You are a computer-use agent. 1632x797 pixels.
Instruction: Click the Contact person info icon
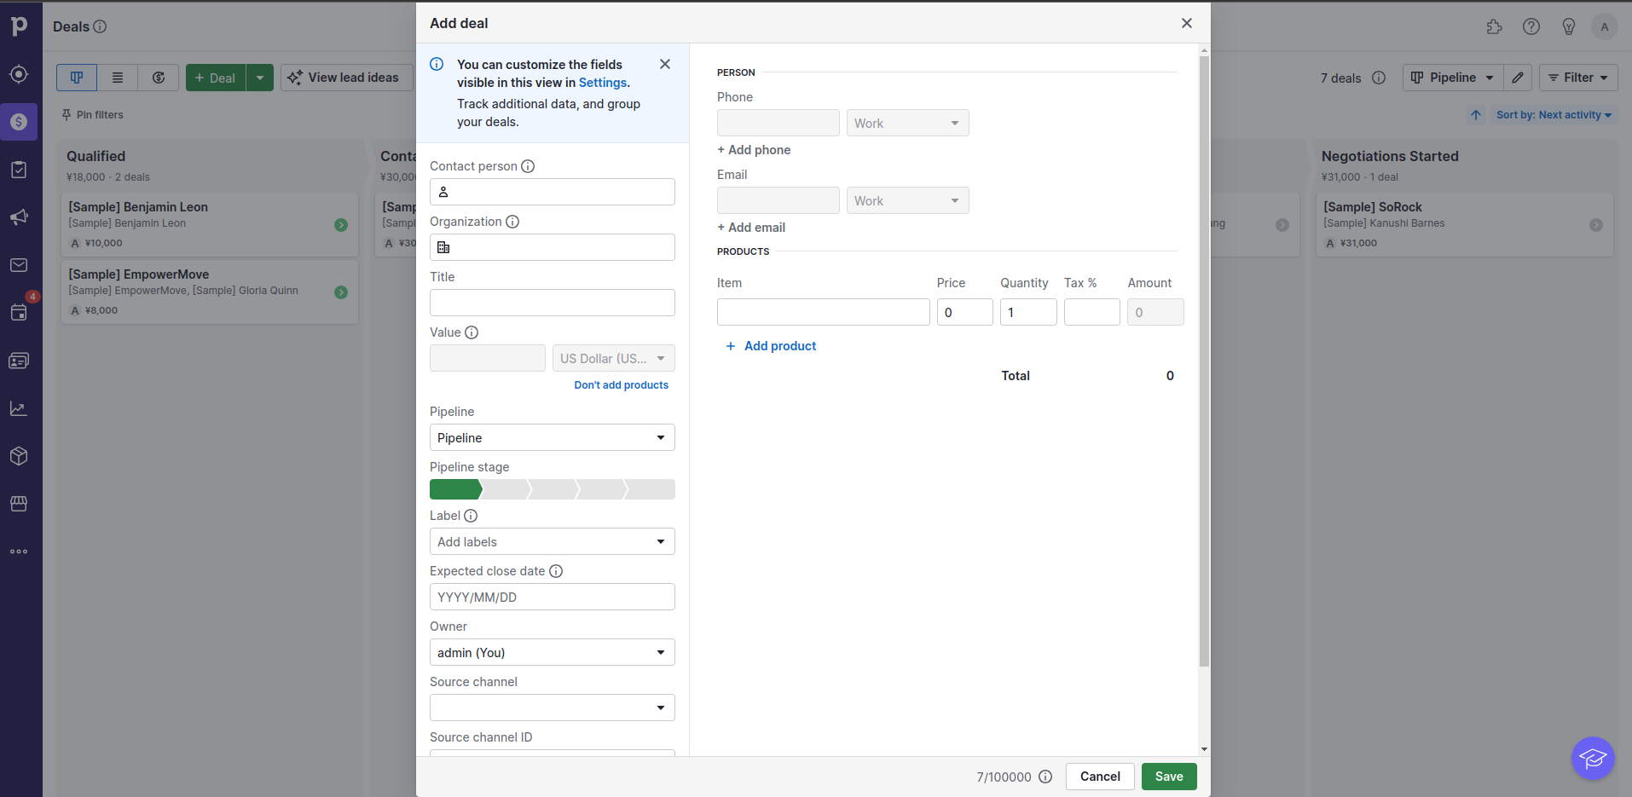[x=528, y=166]
